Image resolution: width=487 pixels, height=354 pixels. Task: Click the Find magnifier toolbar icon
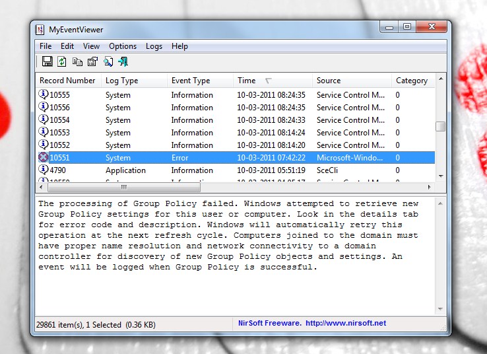(108, 61)
